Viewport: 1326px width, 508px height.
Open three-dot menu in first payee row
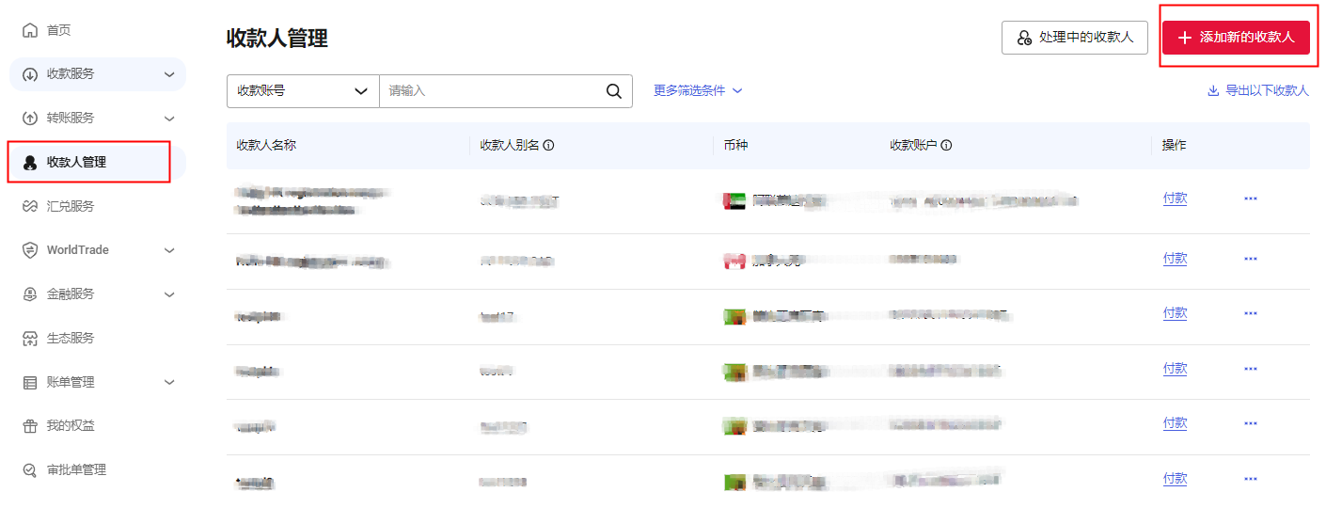point(1250,198)
